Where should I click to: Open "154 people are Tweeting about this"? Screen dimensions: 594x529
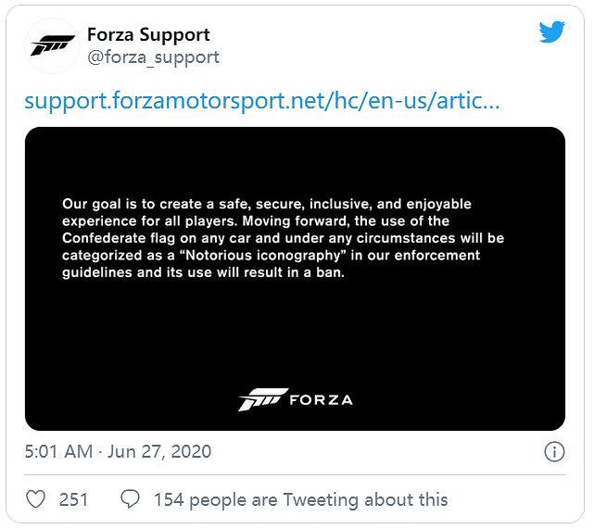300,499
